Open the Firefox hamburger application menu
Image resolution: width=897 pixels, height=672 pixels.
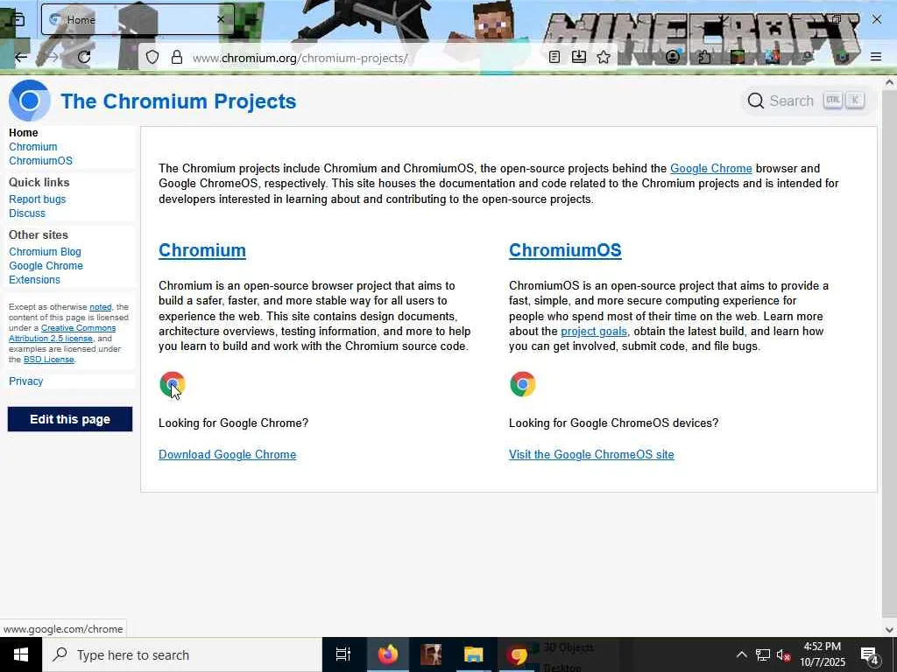876,57
